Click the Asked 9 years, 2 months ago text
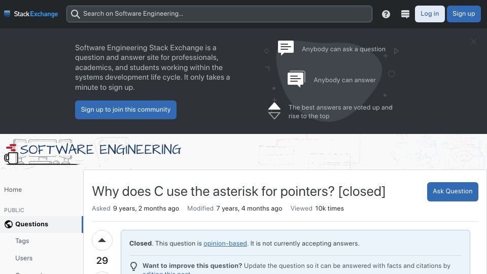 tap(135, 209)
